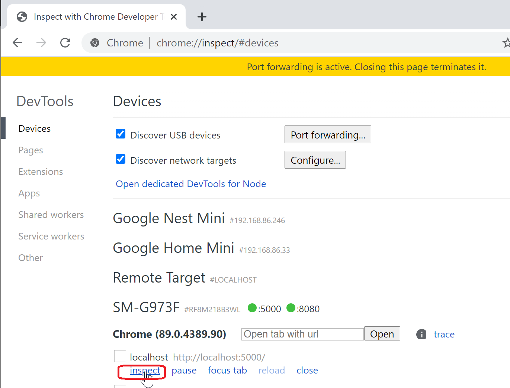
Task: Check the localhost target checkbox
Action: pyautogui.click(x=120, y=356)
